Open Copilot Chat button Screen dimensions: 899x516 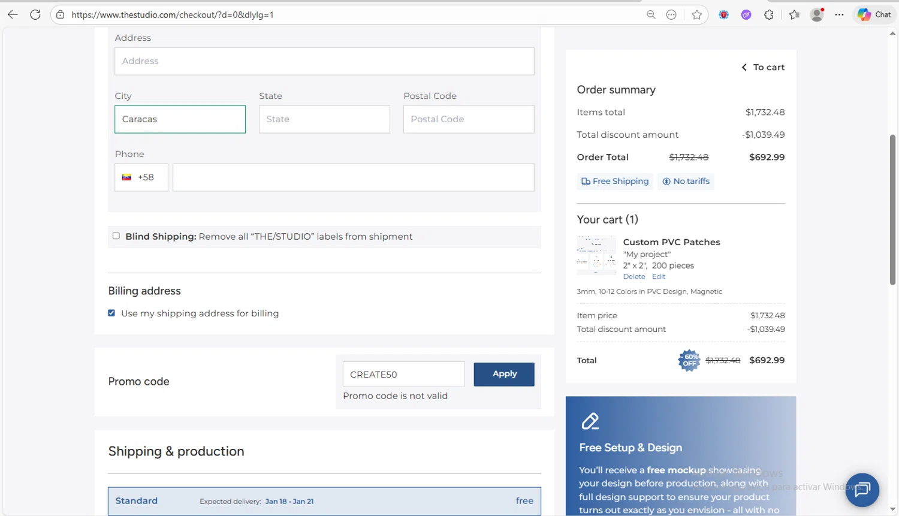pos(874,14)
